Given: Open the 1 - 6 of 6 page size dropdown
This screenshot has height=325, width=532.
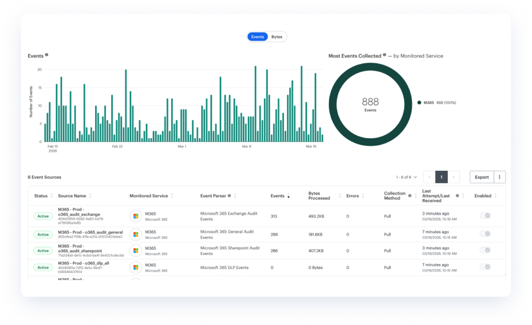Looking at the screenshot, I should click(x=407, y=177).
